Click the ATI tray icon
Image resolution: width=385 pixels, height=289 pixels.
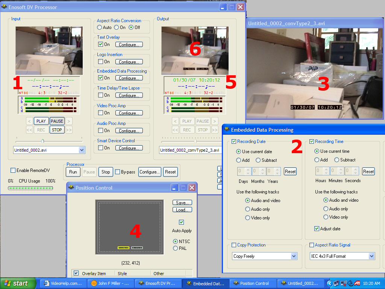[357, 283]
